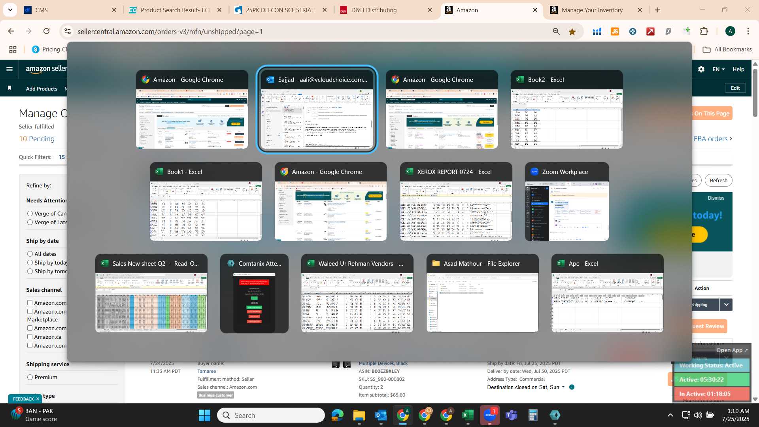Viewport: 759px width, 427px height.
Task: Check the last Amazon.com channel box
Action: pyautogui.click(x=30, y=346)
